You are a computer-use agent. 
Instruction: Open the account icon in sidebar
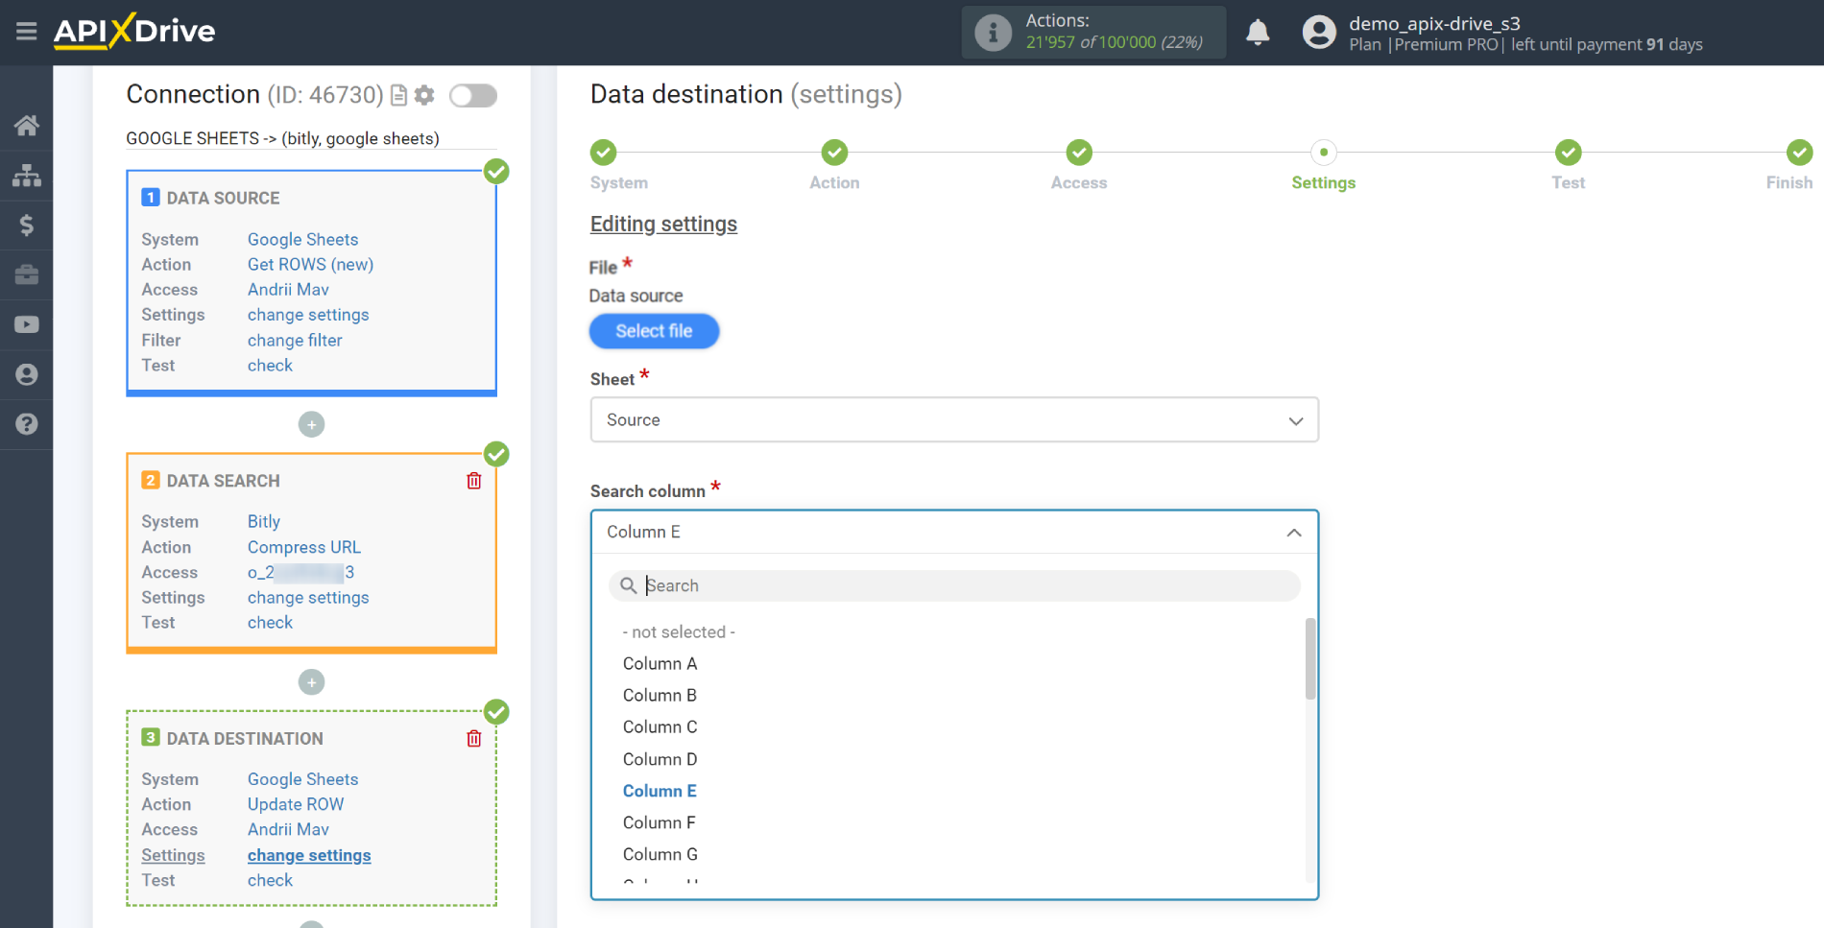tap(27, 374)
